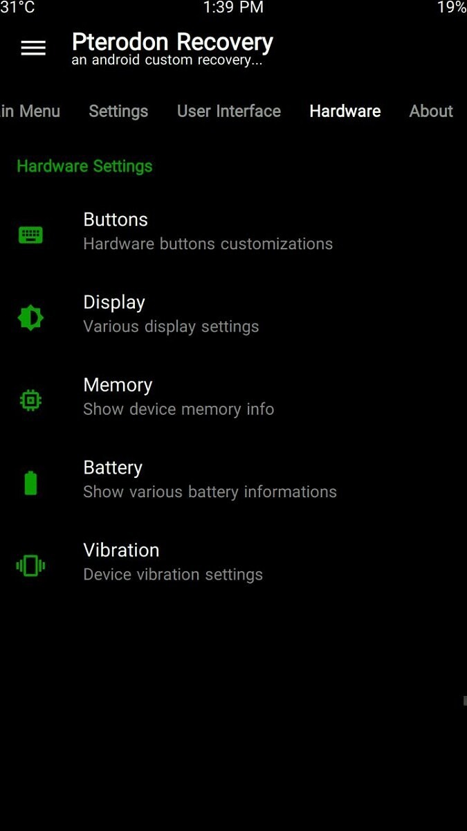The height and width of the screenshot is (831, 467).
Task: Open Battery informations entry
Action: (x=233, y=479)
